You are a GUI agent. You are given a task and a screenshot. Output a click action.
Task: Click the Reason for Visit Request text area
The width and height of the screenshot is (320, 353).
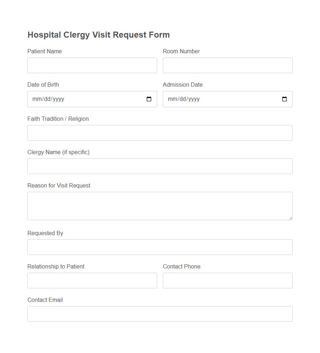[160, 206]
